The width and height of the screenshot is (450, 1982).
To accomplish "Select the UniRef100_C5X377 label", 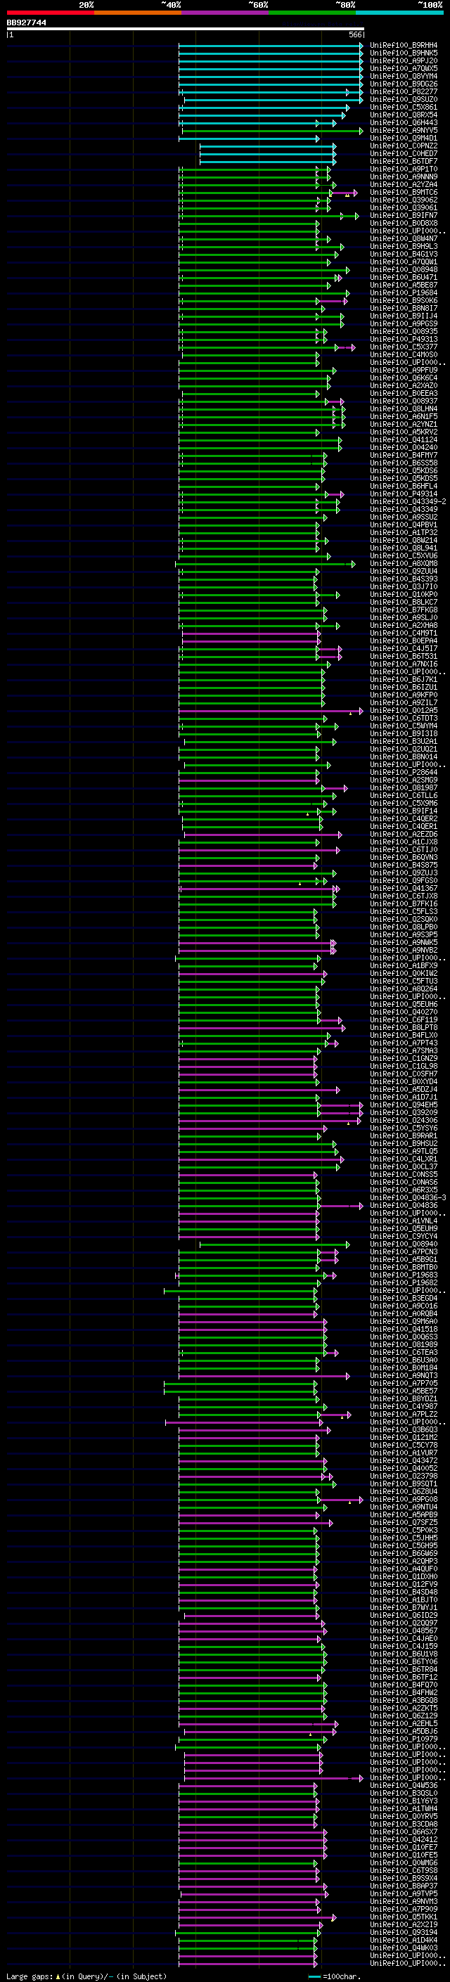I will 404,347.
